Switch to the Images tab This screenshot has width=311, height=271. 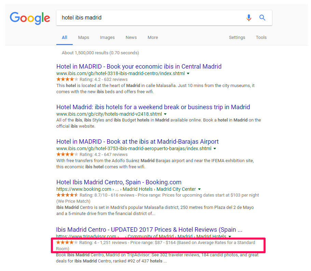tap(107, 37)
